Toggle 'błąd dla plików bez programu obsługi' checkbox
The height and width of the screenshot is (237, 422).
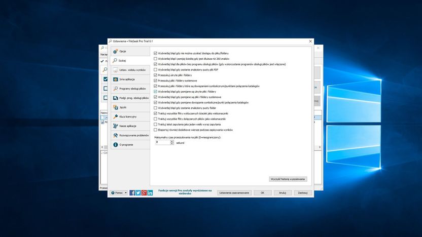[x=155, y=64]
